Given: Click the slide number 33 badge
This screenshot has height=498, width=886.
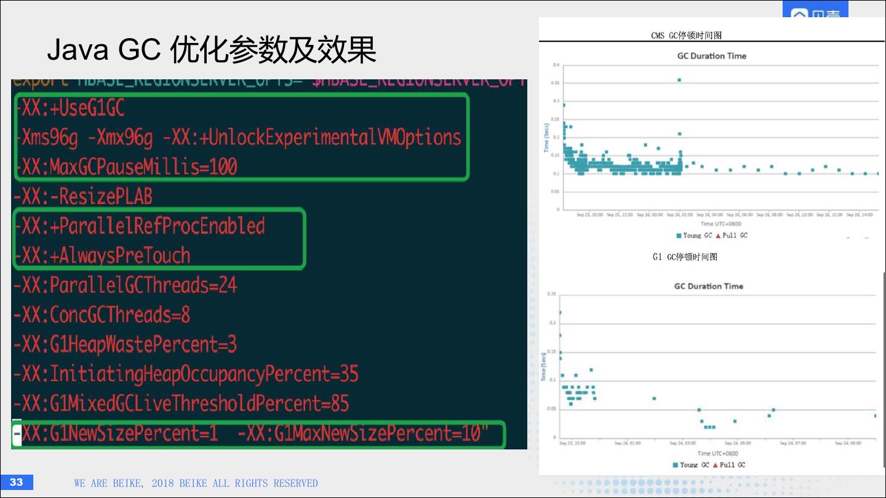Looking at the screenshot, I should click(17, 482).
